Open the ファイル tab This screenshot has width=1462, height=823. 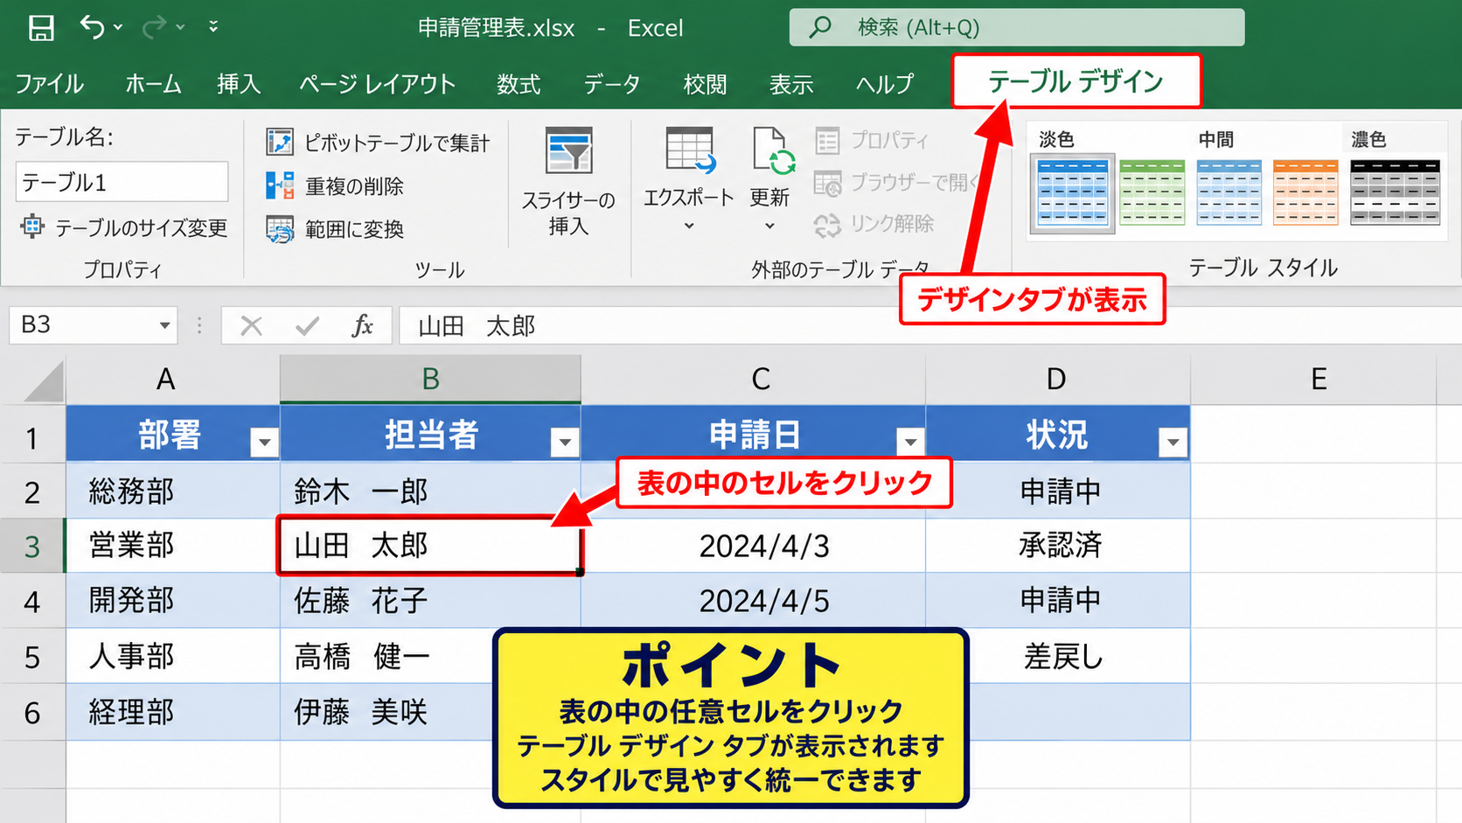(49, 84)
